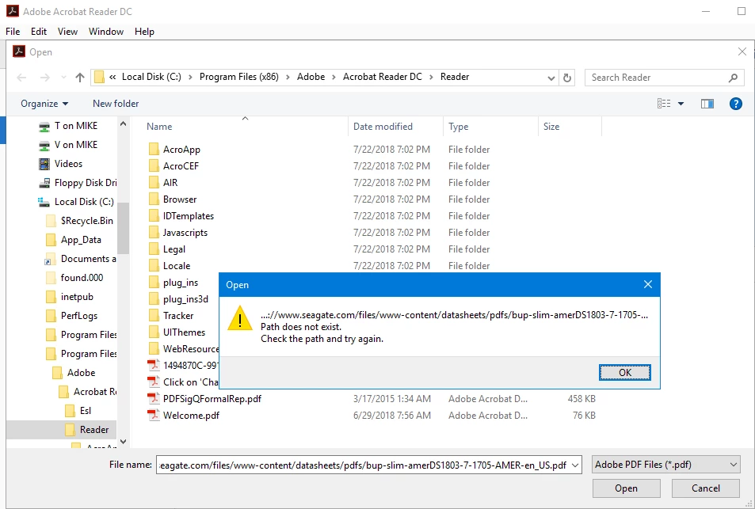The image size is (755, 509).
Task: Click Program Files (x86) breadcrumb
Action: point(238,77)
